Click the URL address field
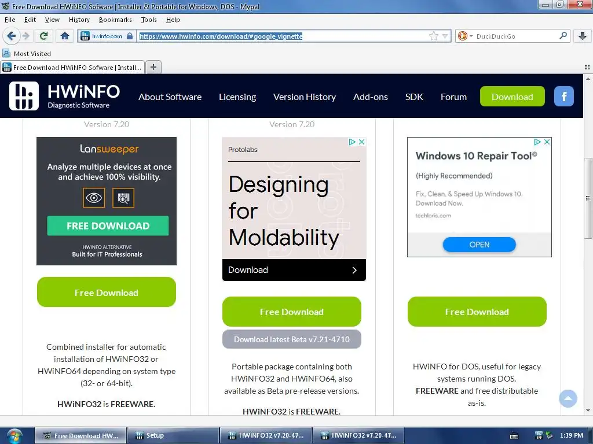Viewport: 593px width, 444px height. [x=282, y=36]
